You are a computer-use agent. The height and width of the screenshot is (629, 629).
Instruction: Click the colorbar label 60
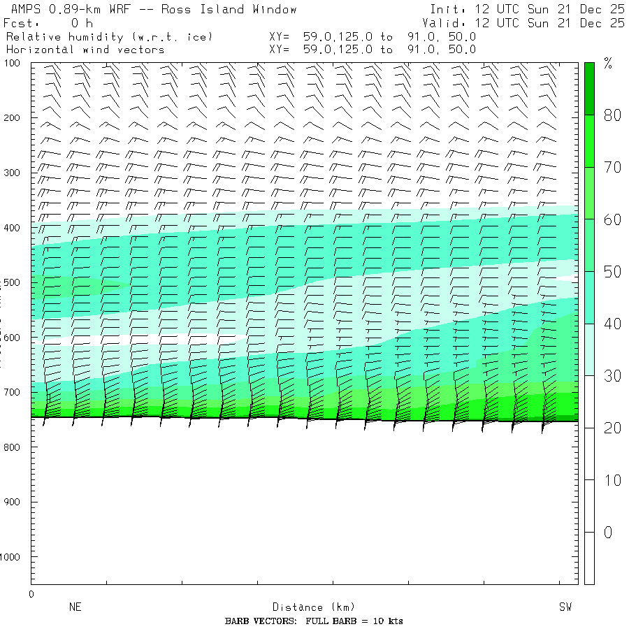(612, 219)
